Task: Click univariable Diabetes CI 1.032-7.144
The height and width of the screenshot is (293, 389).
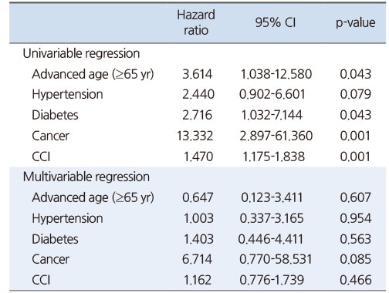Action: pos(272,115)
